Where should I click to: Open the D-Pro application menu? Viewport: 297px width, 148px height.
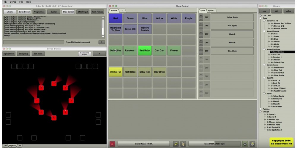[x=13, y=2]
